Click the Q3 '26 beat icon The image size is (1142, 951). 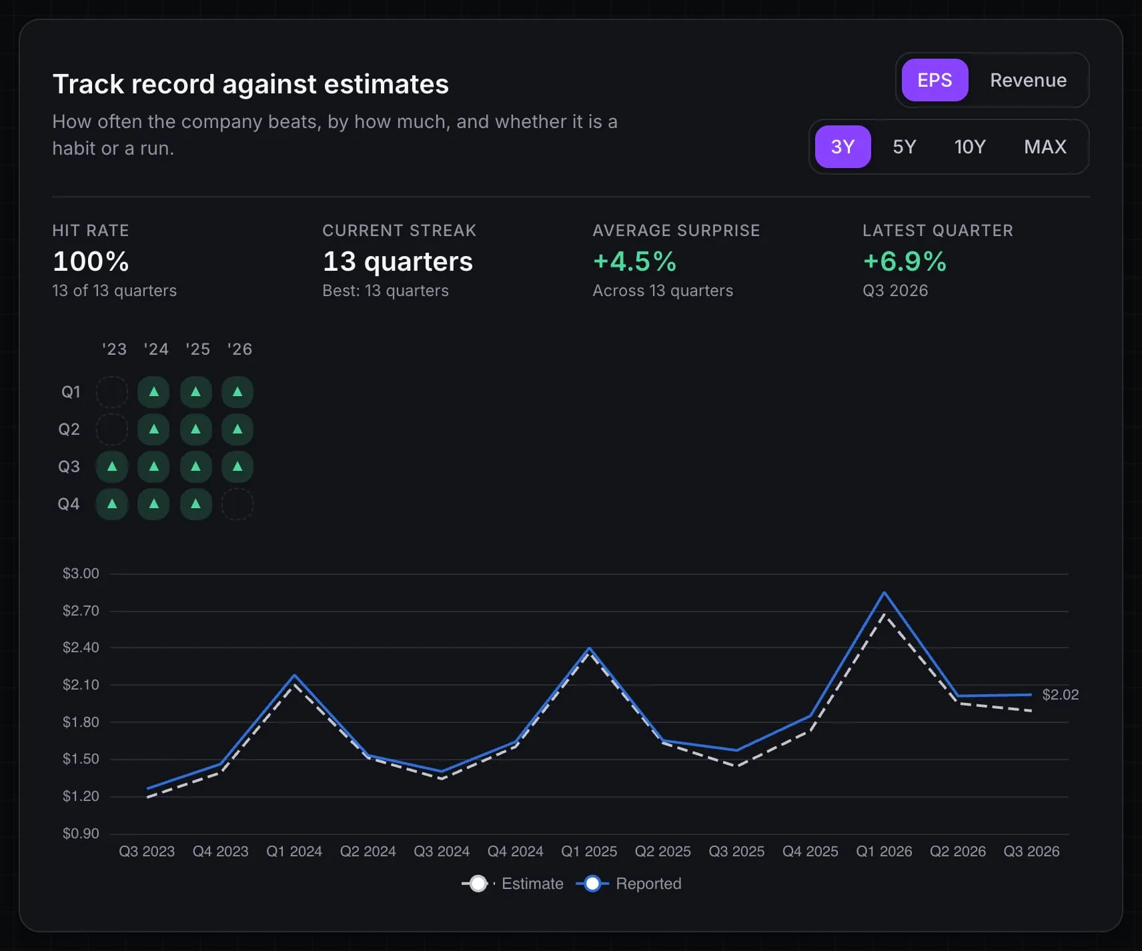click(x=237, y=467)
